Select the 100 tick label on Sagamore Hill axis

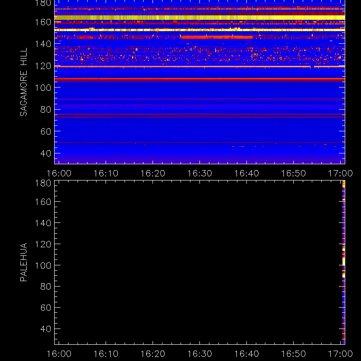tap(43, 88)
